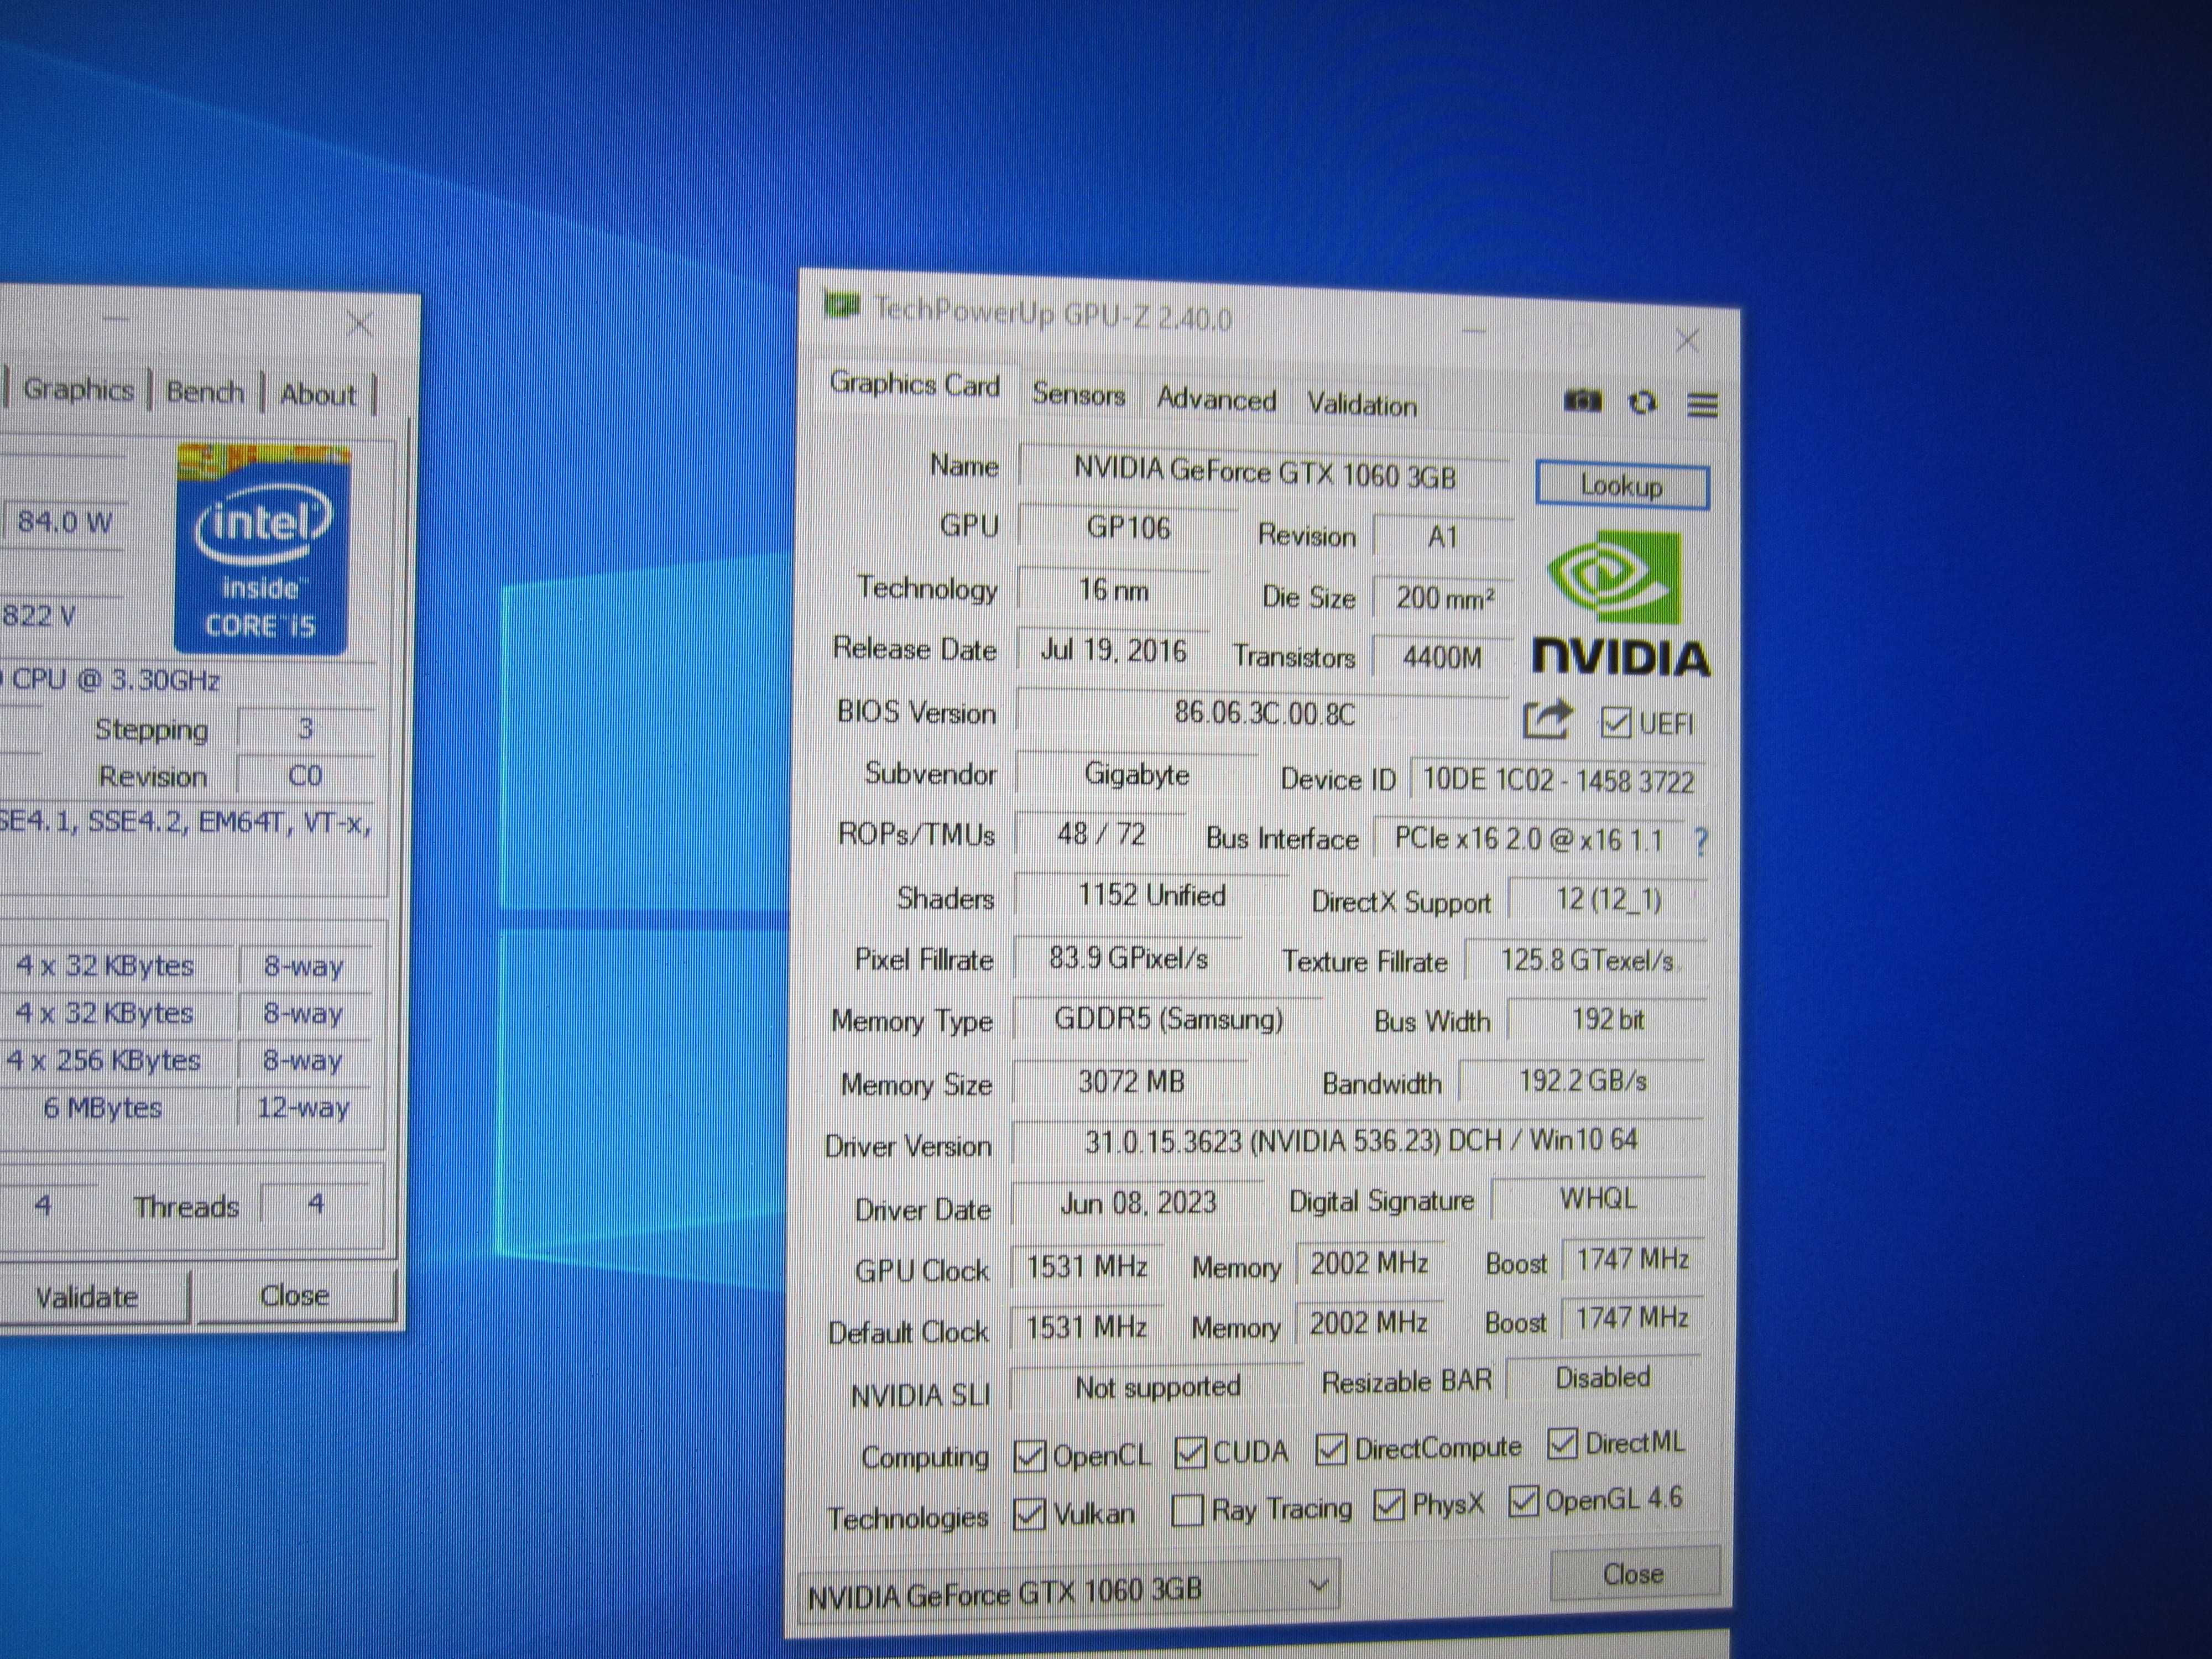Click the Jun 08, 2023 driver date
2212x1659 pixels.
click(1138, 1203)
